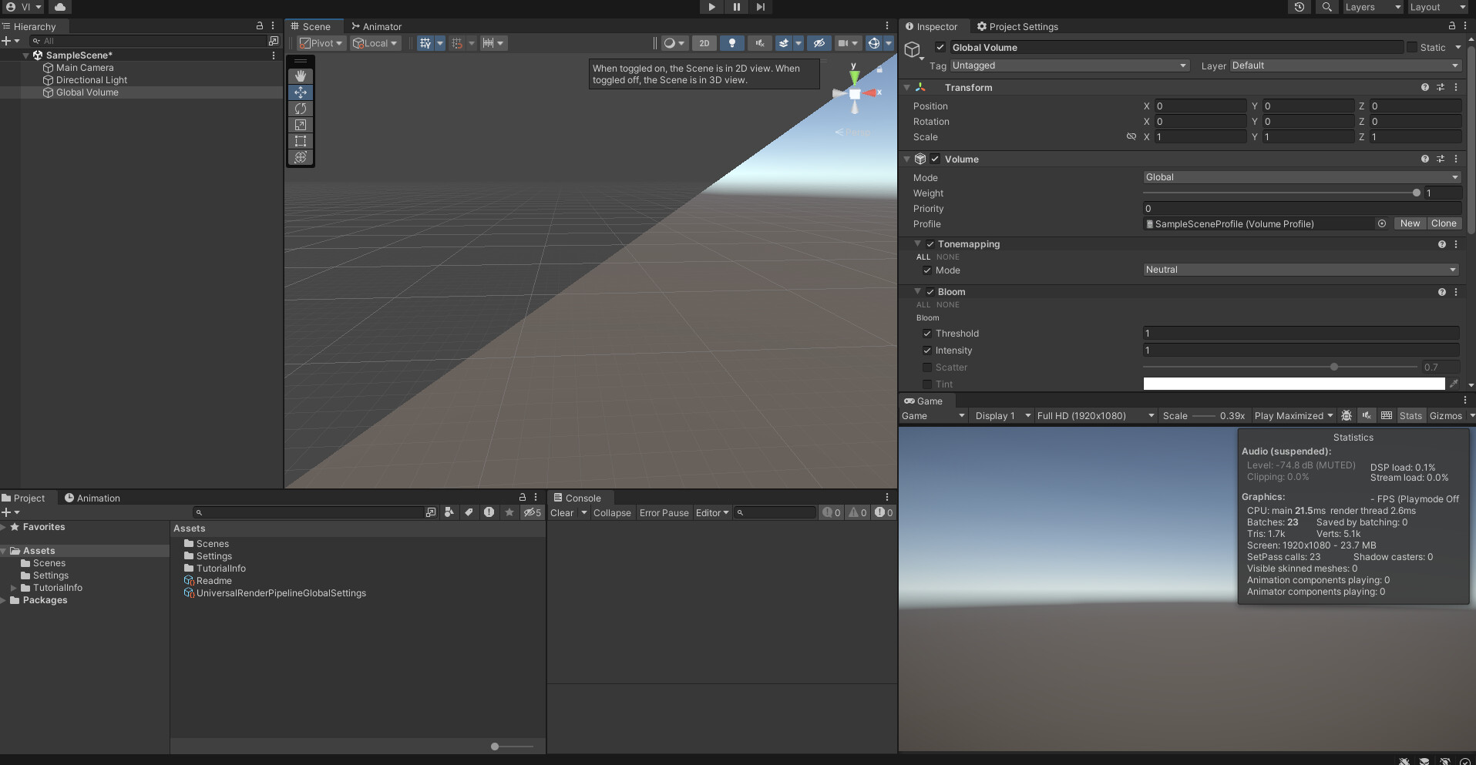This screenshot has height=765, width=1476.
Task: Click the Console search field
Action: click(x=775, y=512)
